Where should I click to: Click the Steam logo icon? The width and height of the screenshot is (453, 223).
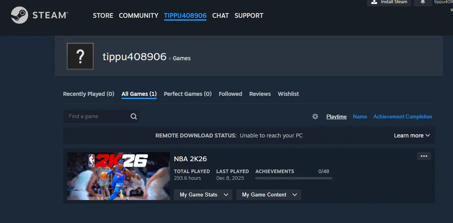pyautogui.click(x=19, y=15)
